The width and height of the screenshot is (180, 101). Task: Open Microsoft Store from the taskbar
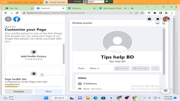(103, 98)
